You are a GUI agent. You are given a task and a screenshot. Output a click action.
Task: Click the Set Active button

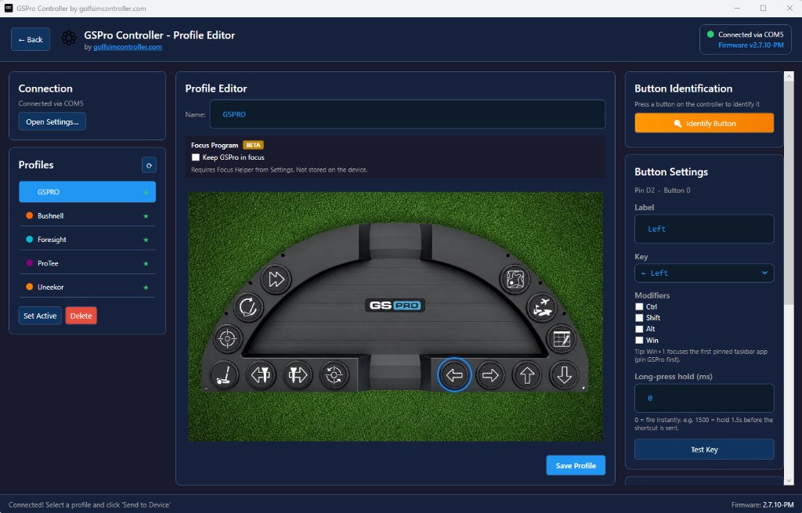click(x=40, y=316)
